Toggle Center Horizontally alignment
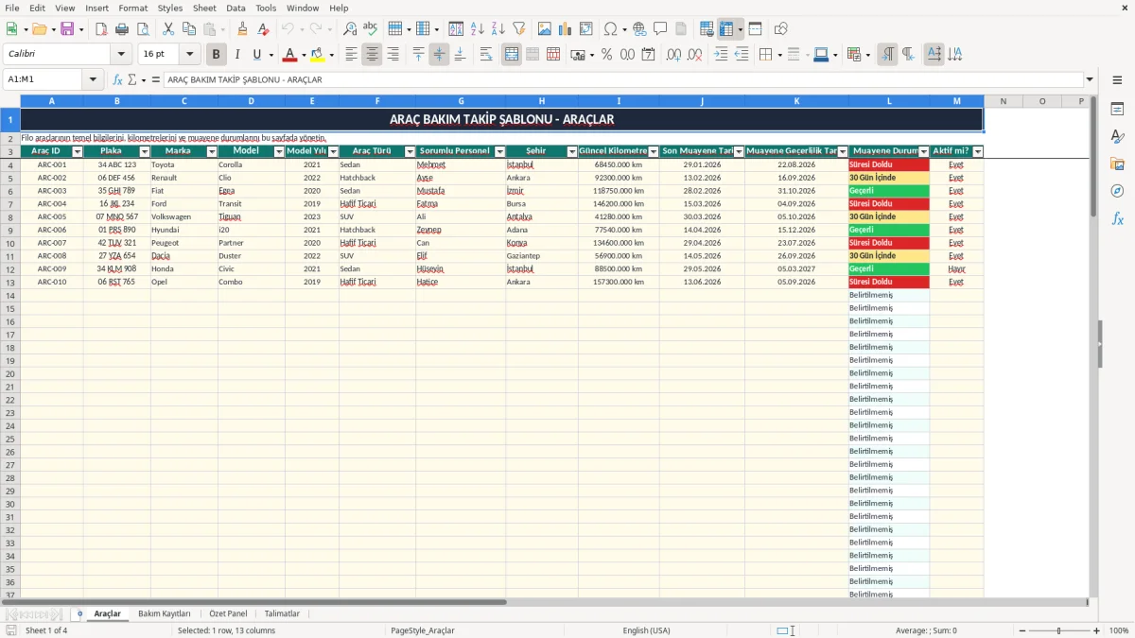1135x638 pixels. pyautogui.click(x=373, y=55)
